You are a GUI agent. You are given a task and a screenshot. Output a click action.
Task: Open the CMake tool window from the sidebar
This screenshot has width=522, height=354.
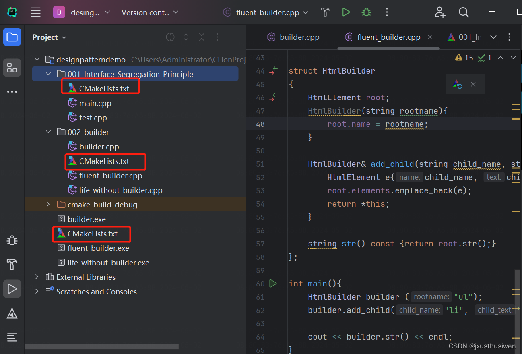12,265
